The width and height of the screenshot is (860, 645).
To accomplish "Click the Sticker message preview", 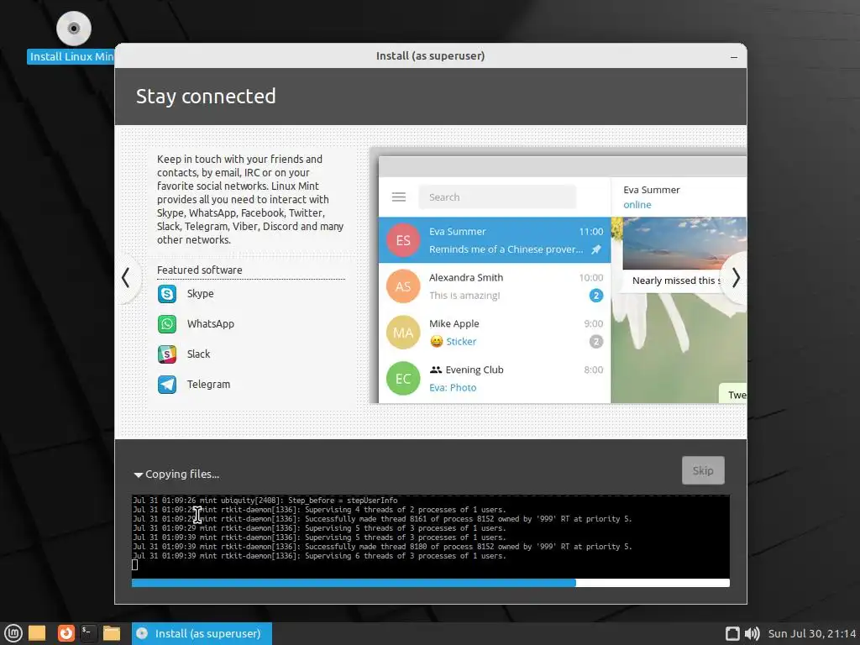I will point(461,342).
